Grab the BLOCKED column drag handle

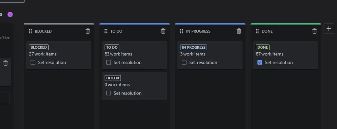click(x=30, y=31)
